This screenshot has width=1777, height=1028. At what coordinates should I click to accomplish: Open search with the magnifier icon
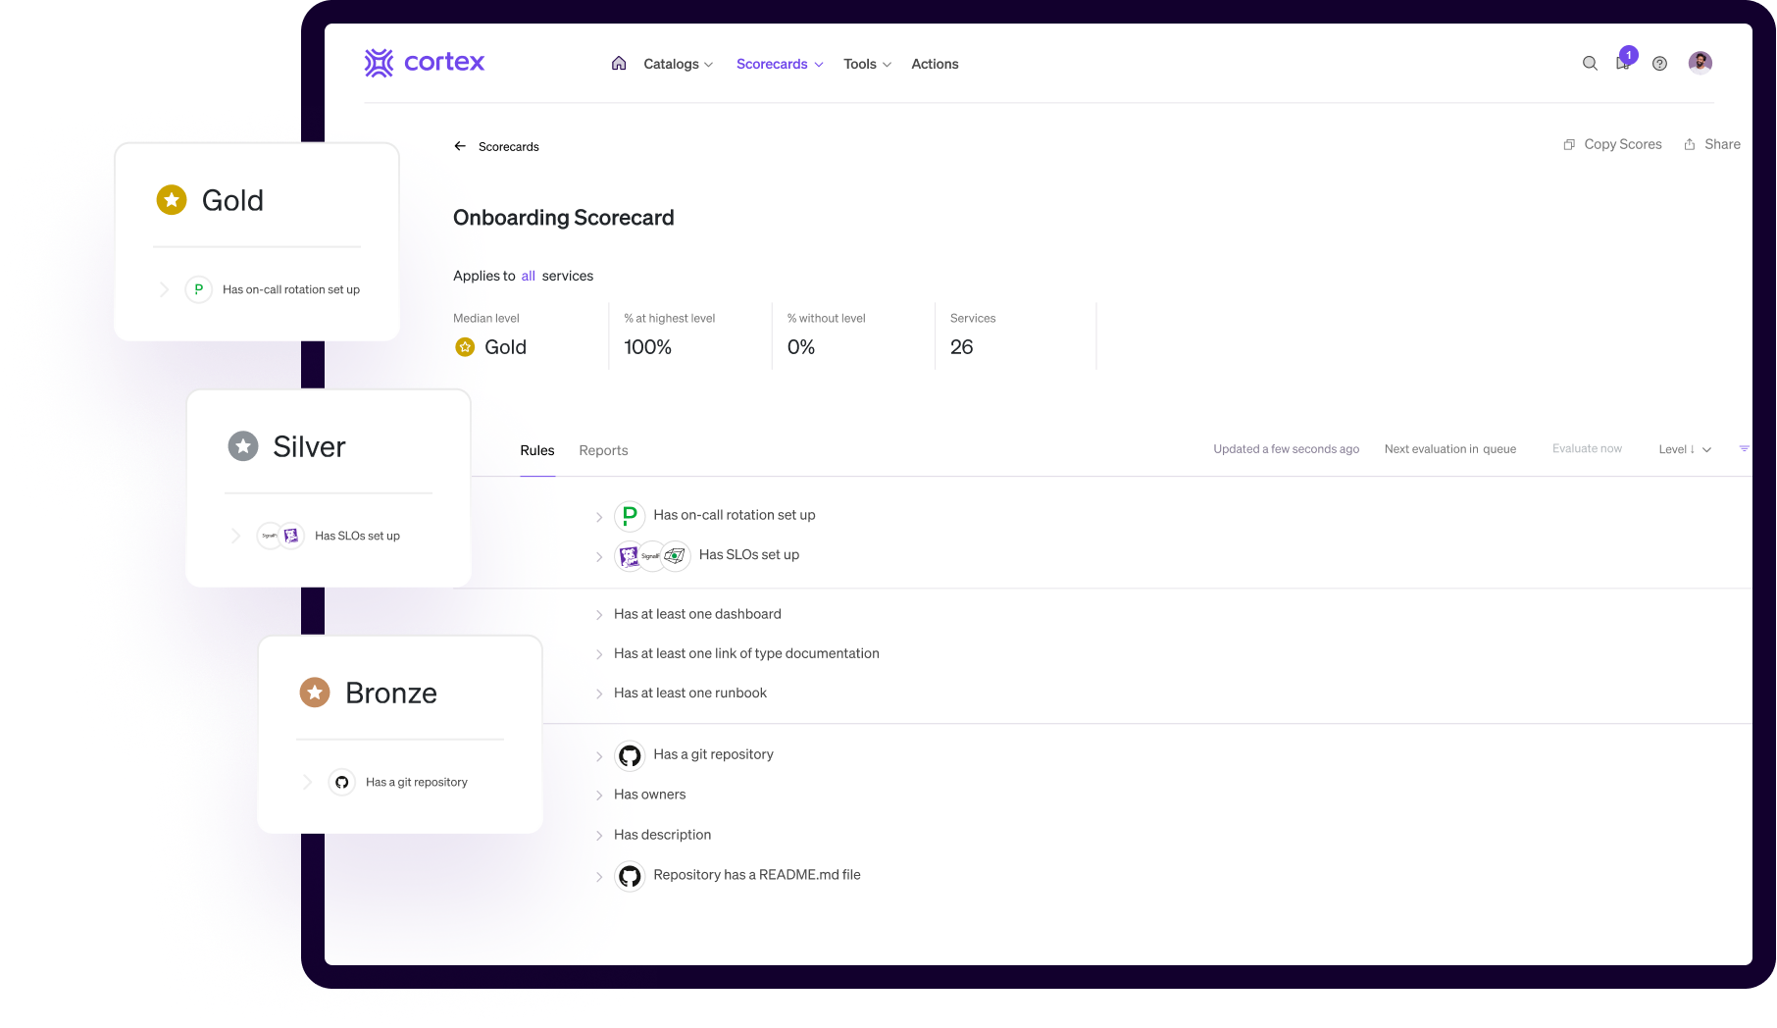point(1589,63)
